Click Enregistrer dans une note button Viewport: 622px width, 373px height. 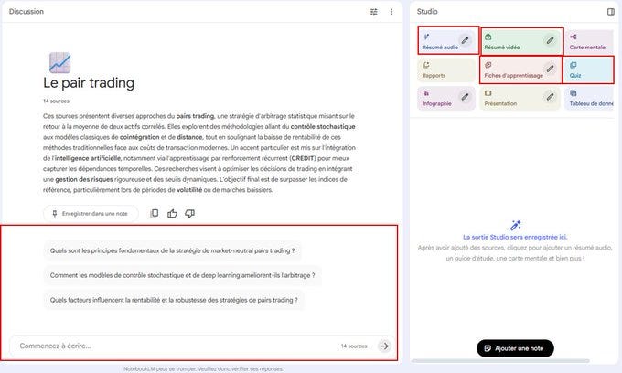pyautogui.click(x=91, y=214)
